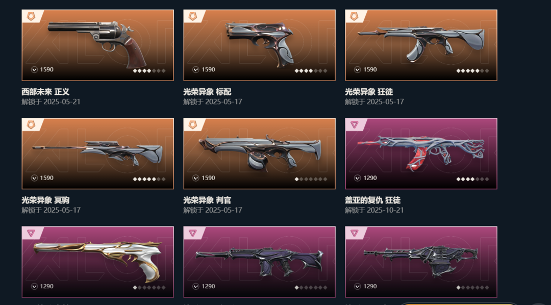Click the VP currency icon on purple rifle card
The height and width of the screenshot is (305, 551).
[x=196, y=286]
